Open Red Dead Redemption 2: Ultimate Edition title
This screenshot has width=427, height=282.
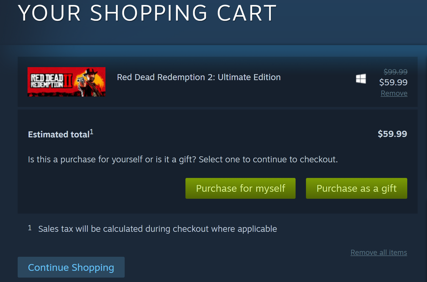click(199, 77)
